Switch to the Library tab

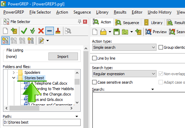[x=153, y=22]
